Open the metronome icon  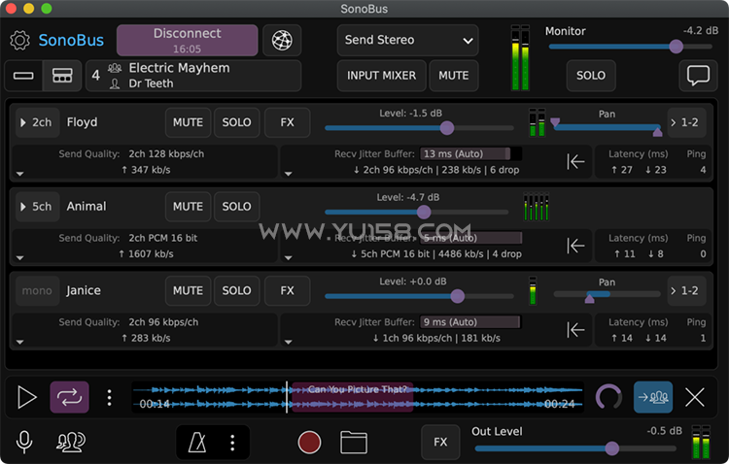197,443
